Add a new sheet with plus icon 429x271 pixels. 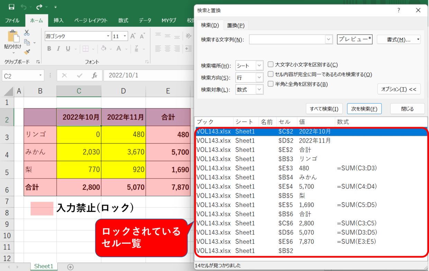point(70,267)
